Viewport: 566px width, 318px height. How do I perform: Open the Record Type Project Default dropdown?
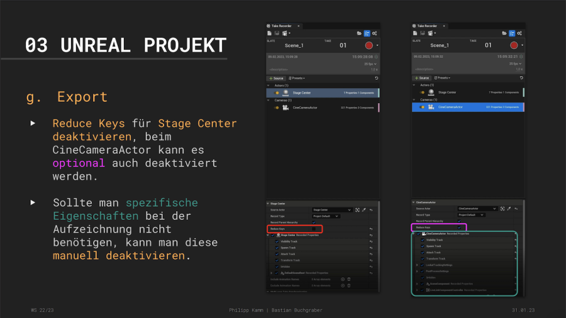point(326,216)
